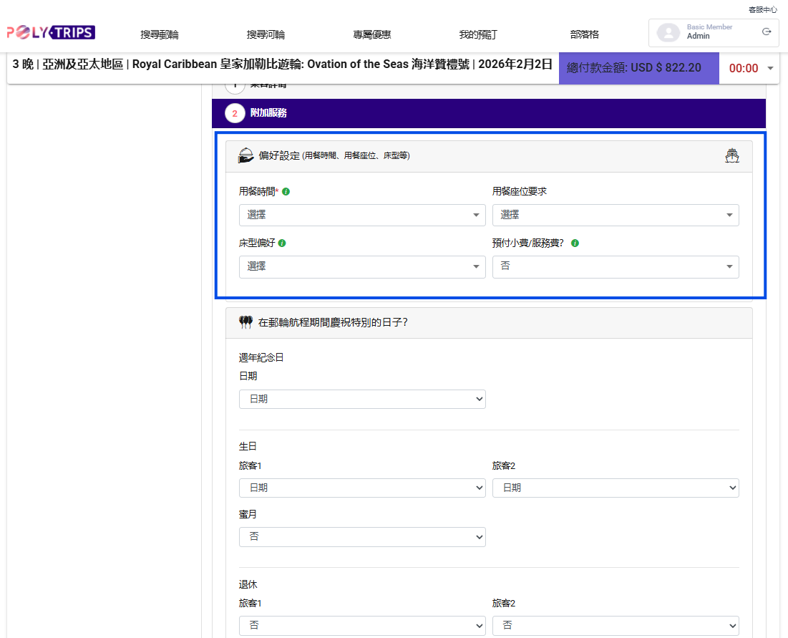Click the Admin user avatar icon
This screenshot has width=788, height=638.
(668, 32)
